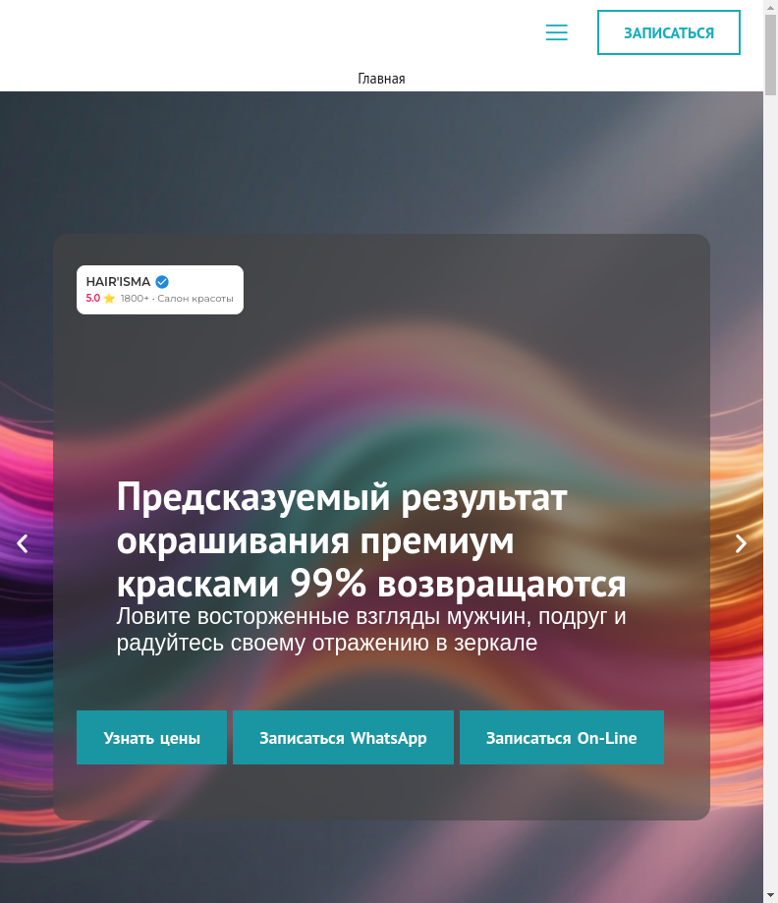
Task: Click headline 'Предсказуемый результат' text
Action: point(342,497)
